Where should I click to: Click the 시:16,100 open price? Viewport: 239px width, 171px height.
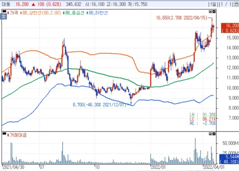(x=95, y=4)
